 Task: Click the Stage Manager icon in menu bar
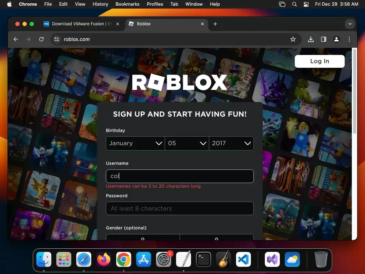[282, 4]
